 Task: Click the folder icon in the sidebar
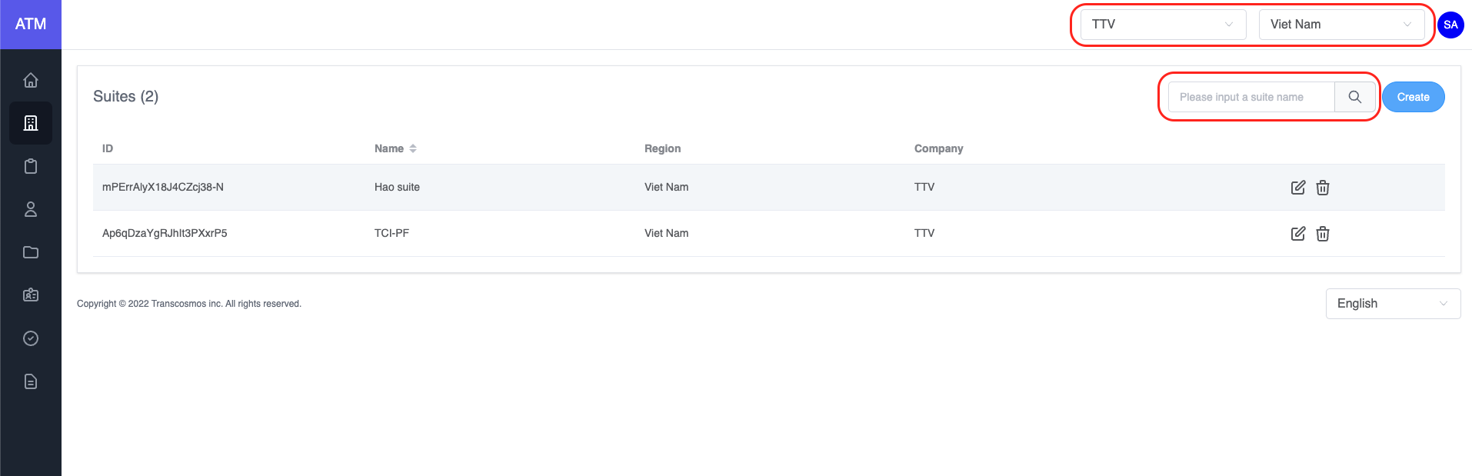point(31,252)
